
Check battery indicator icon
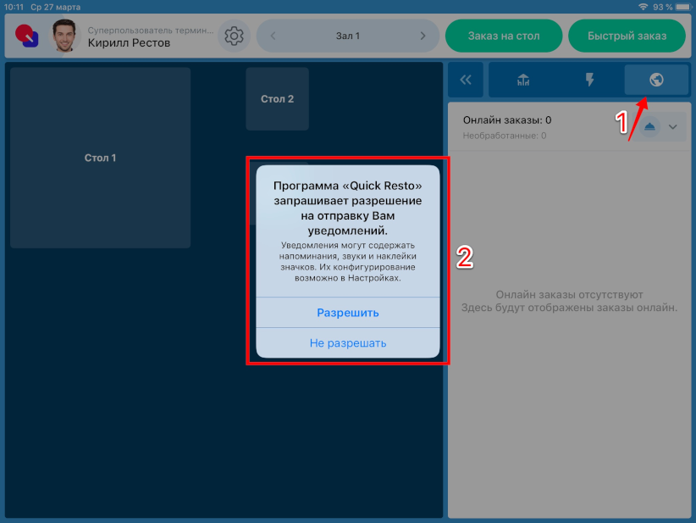coord(683,7)
